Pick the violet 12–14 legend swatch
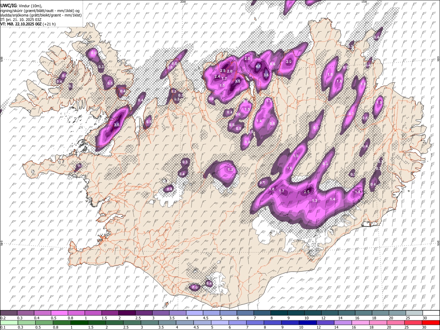440x330 pixels. coord(325,322)
